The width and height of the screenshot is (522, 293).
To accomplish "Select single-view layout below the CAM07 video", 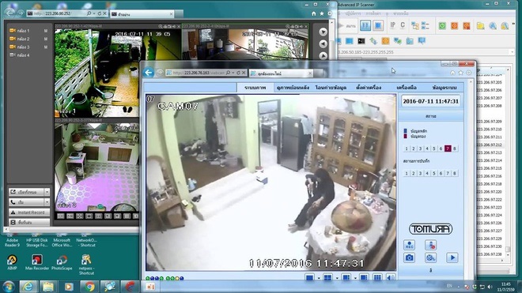I will click(x=309, y=277).
